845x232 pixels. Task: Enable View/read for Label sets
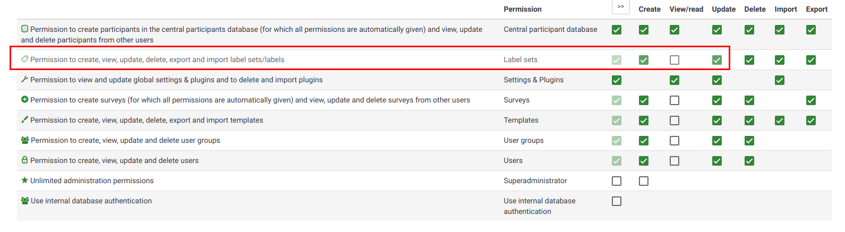[675, 60]
